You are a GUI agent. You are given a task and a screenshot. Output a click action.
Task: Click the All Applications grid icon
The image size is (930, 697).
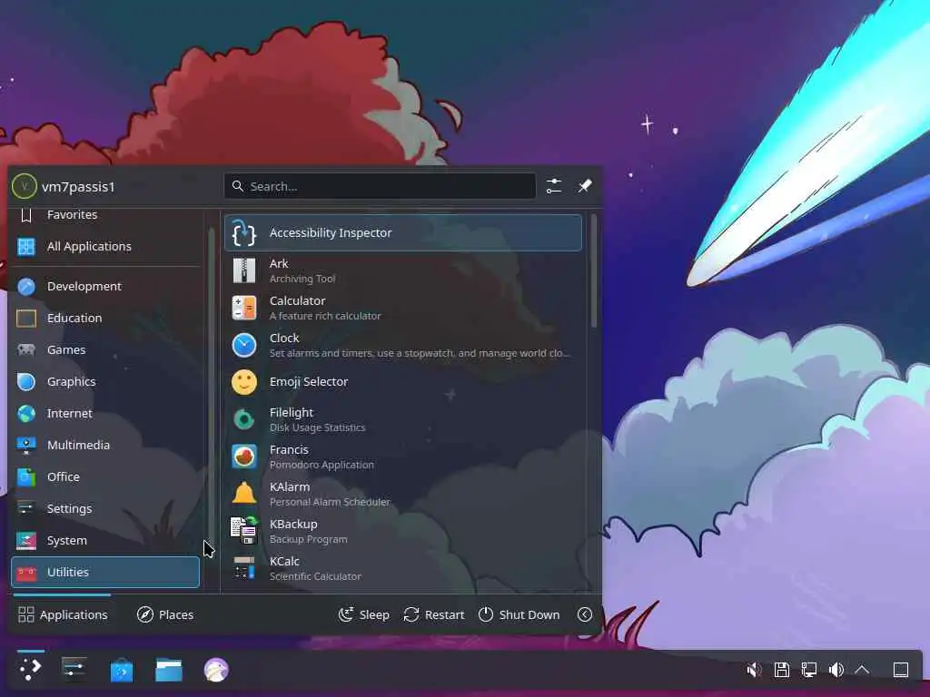tap(26, 247)
